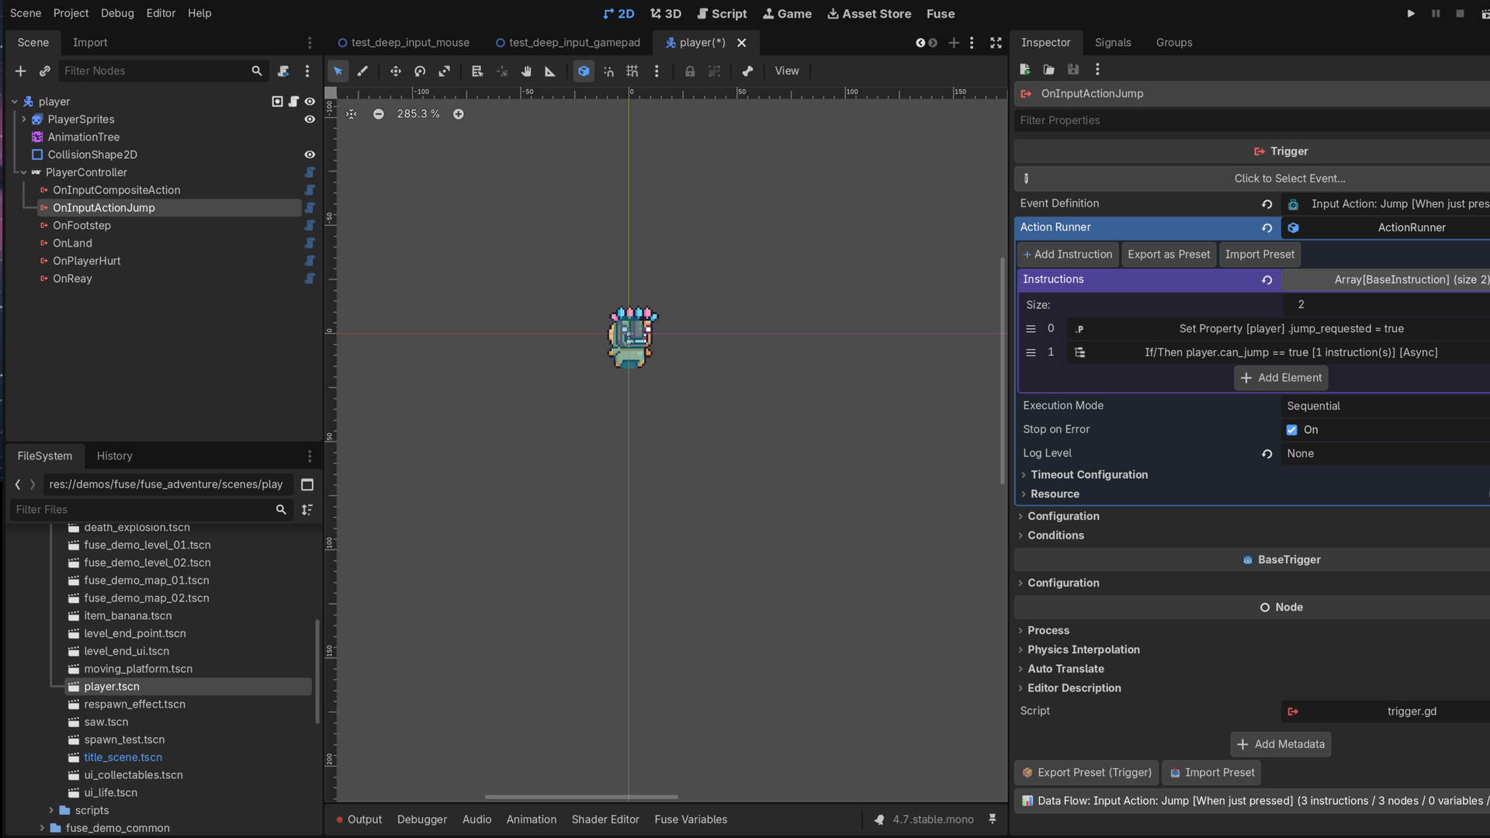
Task: Click the Add Child Node plus icon
Action: (x=21, y=71)
